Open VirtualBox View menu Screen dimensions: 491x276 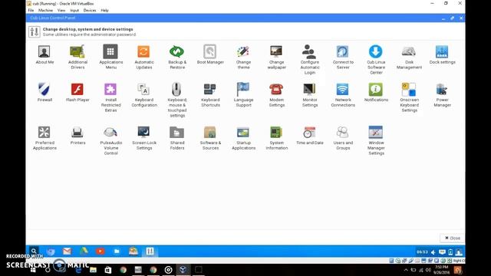point(61,10)
